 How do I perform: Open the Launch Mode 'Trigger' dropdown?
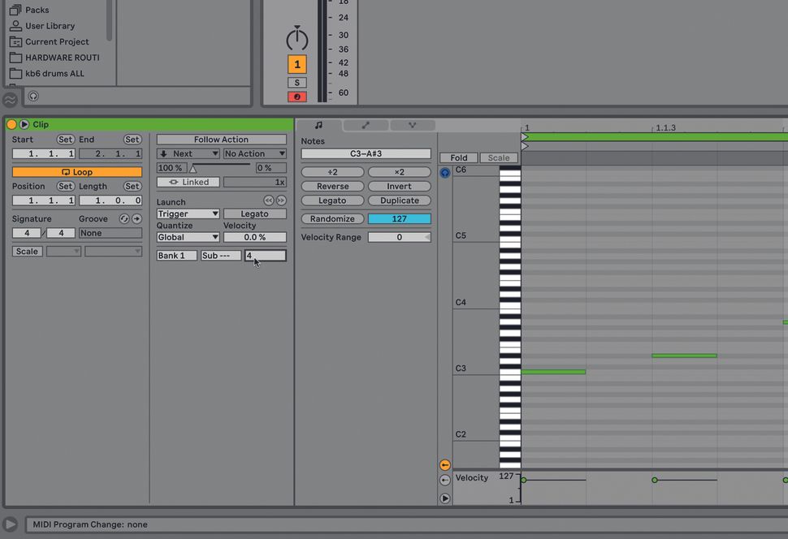click(188, 213)
